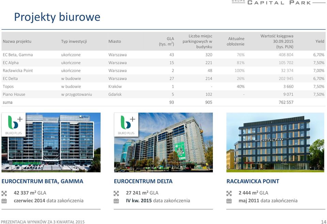Screen dimensions: 327x224
Task: Click the Yield column header
Action: (320, 41)
